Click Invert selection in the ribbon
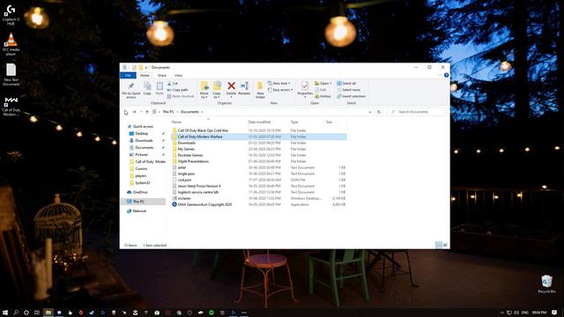This screenshot has height=317, width=564. 352,96
